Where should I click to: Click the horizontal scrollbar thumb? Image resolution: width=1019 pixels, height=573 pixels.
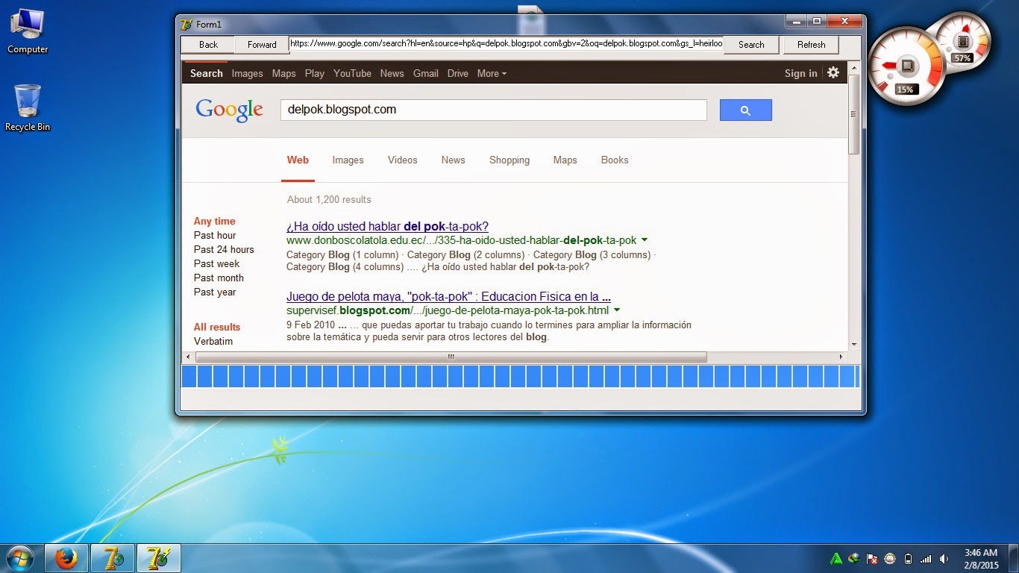point(451,357)
